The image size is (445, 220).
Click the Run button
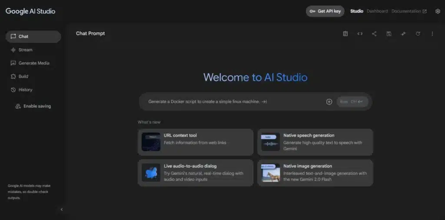(352, 102)
